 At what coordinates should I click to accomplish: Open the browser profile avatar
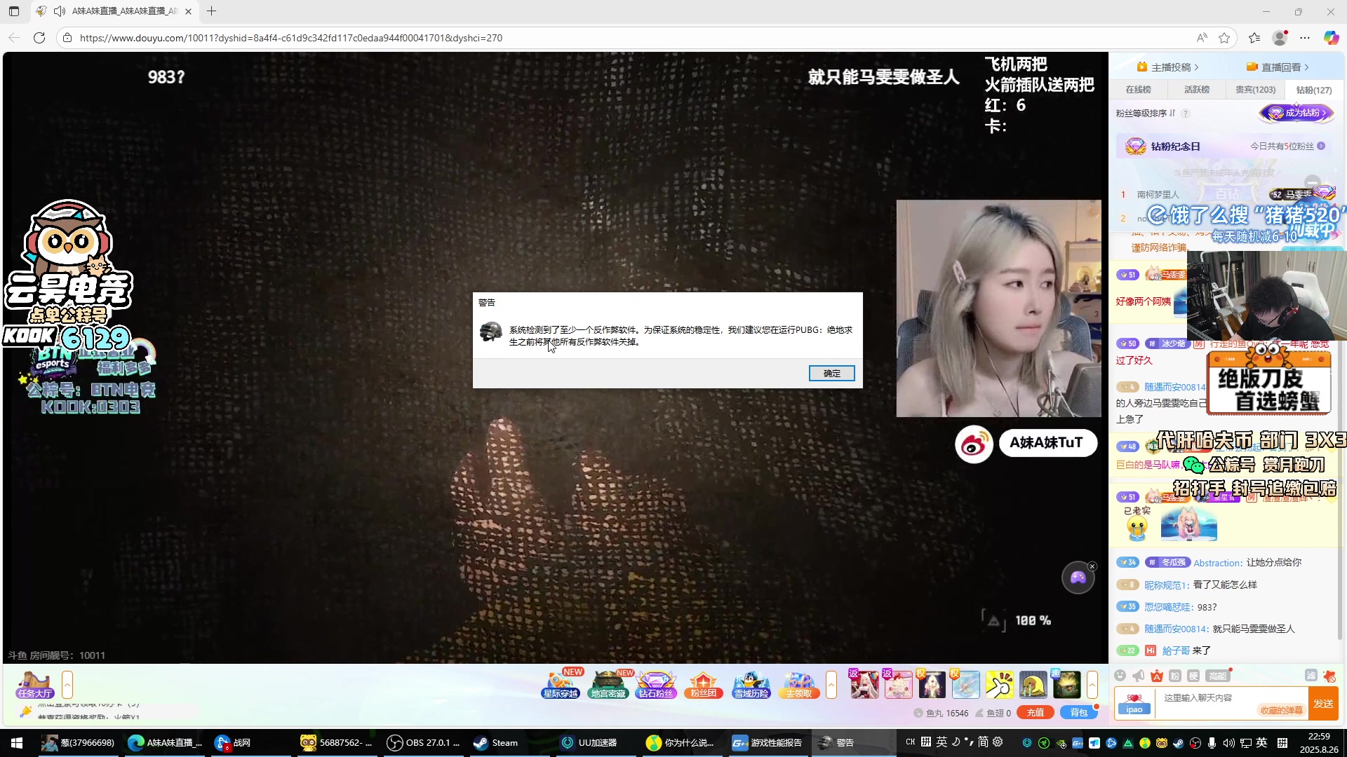pos(1280,38)
